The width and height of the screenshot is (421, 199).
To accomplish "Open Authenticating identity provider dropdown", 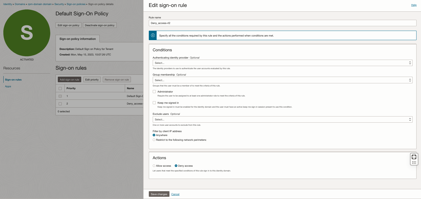I will point(282,63).
